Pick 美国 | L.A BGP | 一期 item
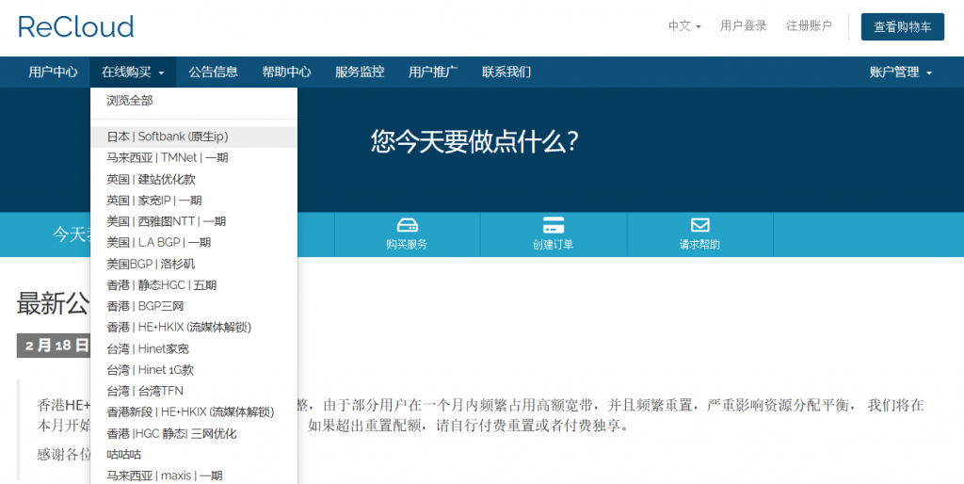This screenshot has width=964, height=484. point(194,242)
